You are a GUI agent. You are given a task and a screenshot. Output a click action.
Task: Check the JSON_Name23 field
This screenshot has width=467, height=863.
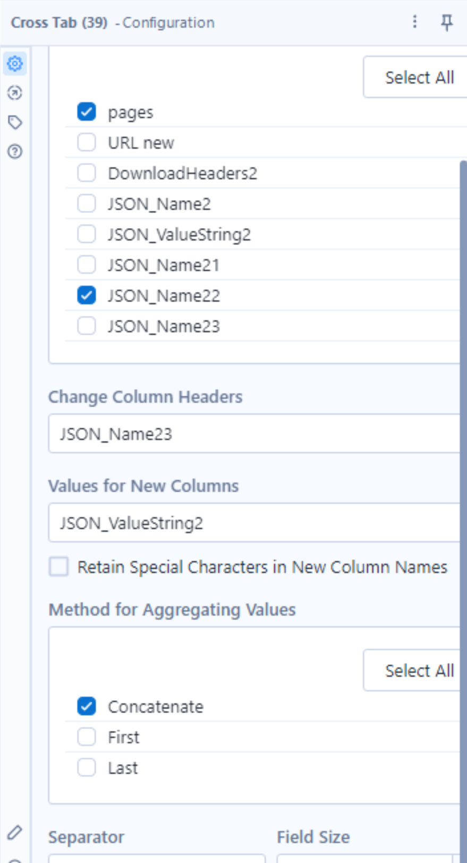(87, 326)
